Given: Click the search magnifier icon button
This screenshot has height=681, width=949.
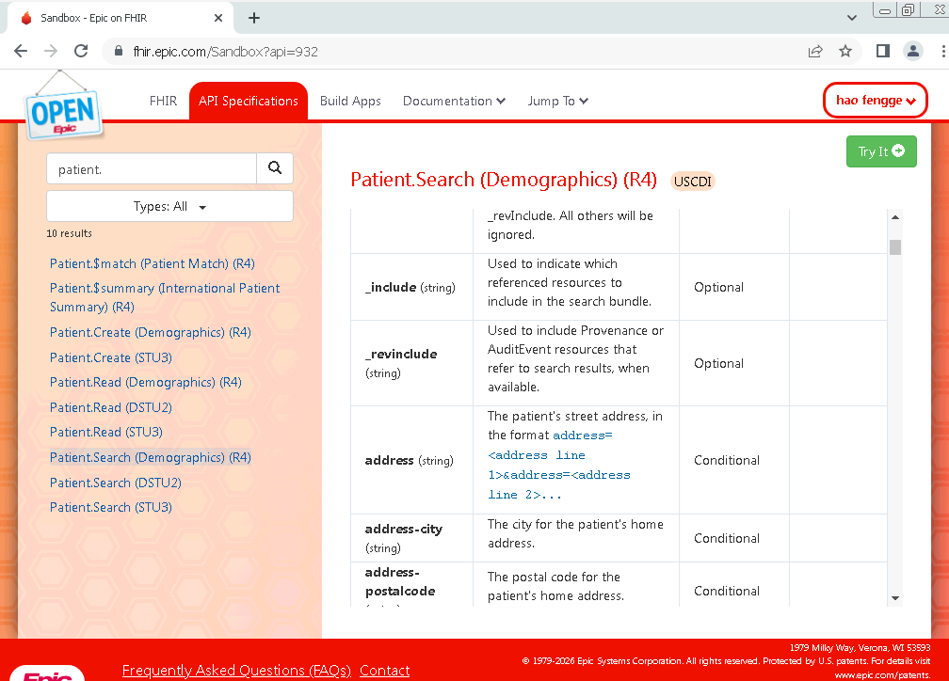Looking at the screenshot, I should click(275, 168).
